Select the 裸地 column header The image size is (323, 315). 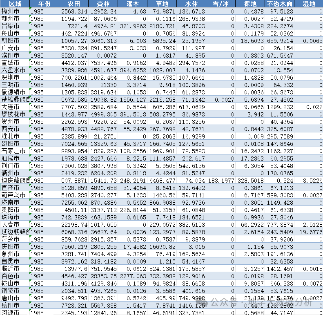pos(250,4)
